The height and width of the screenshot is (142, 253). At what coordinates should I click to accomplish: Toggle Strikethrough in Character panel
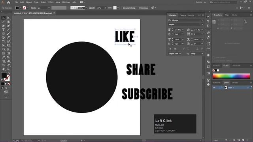[202, 49]
